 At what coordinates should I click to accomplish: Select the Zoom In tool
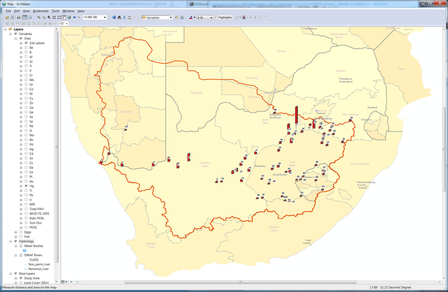click(39, 17)
